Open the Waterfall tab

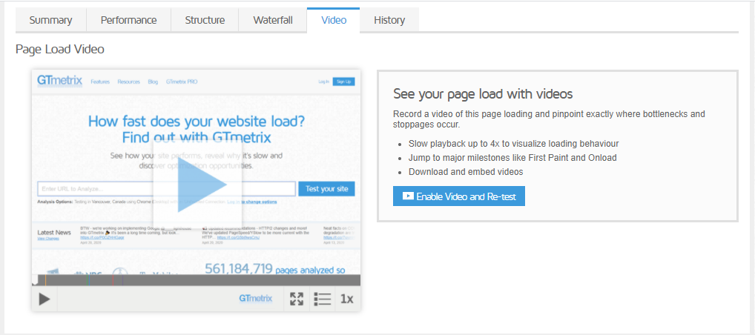pos(272,20)
